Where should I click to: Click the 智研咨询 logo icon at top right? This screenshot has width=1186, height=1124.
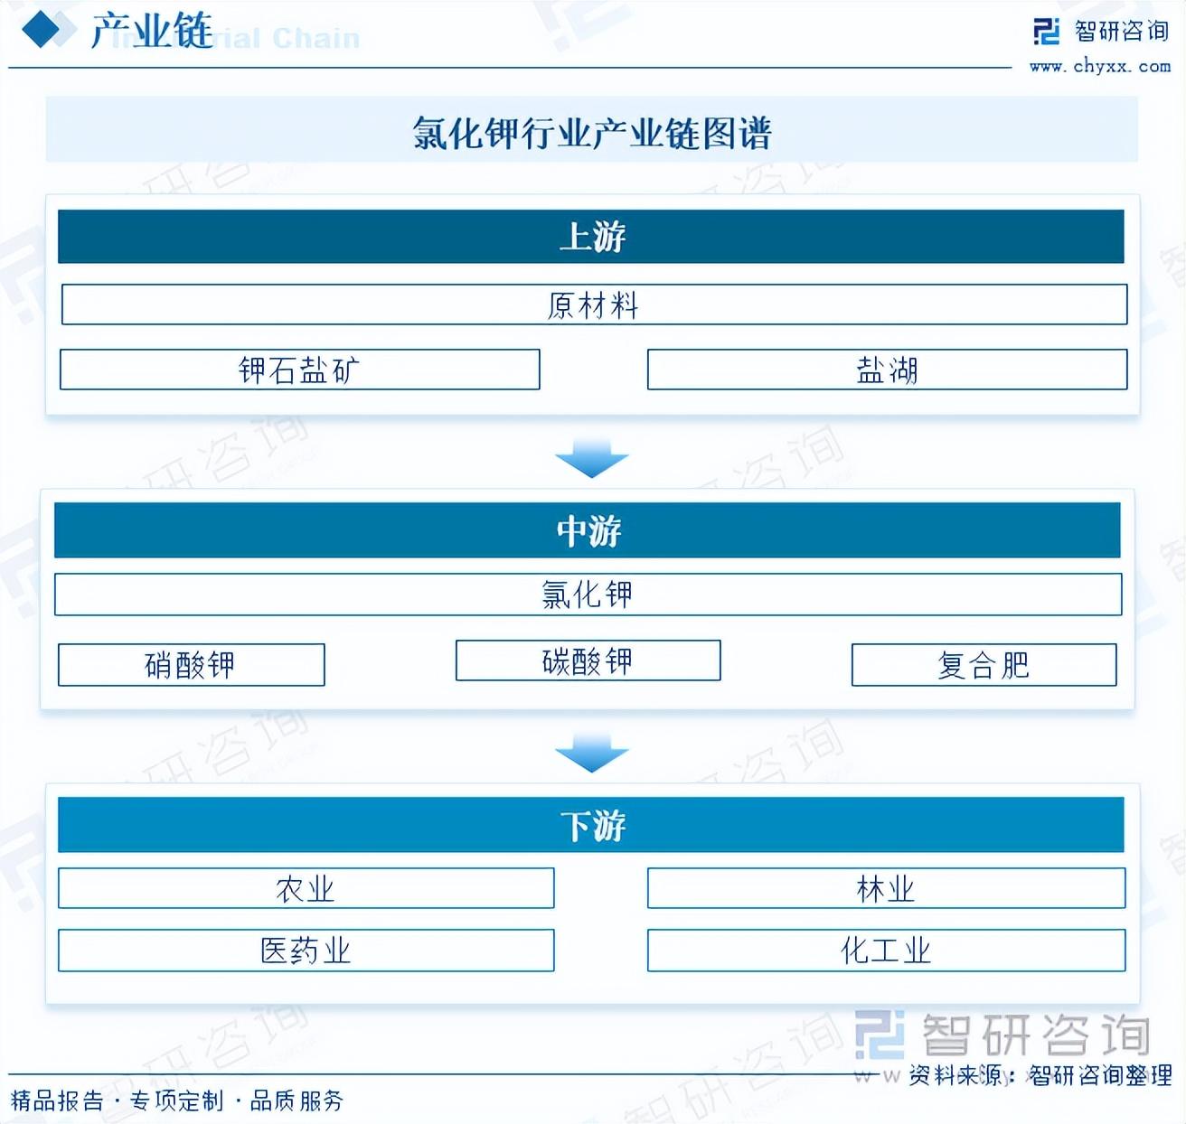(1046, 32)
